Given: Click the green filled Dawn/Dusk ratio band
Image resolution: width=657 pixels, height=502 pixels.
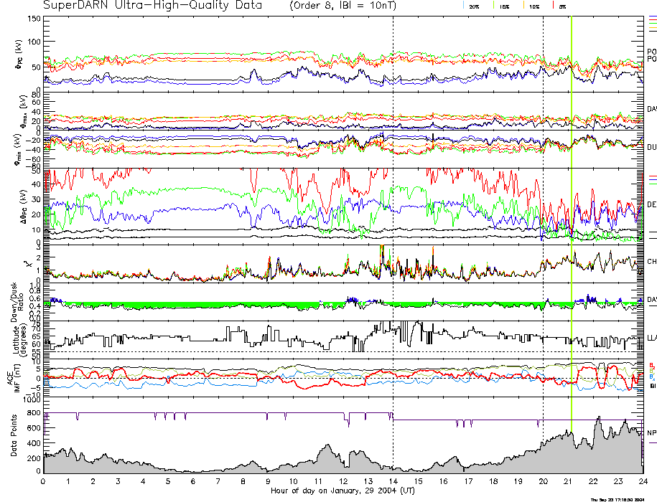Looking at the screenshot, I should tap(215, 306).
